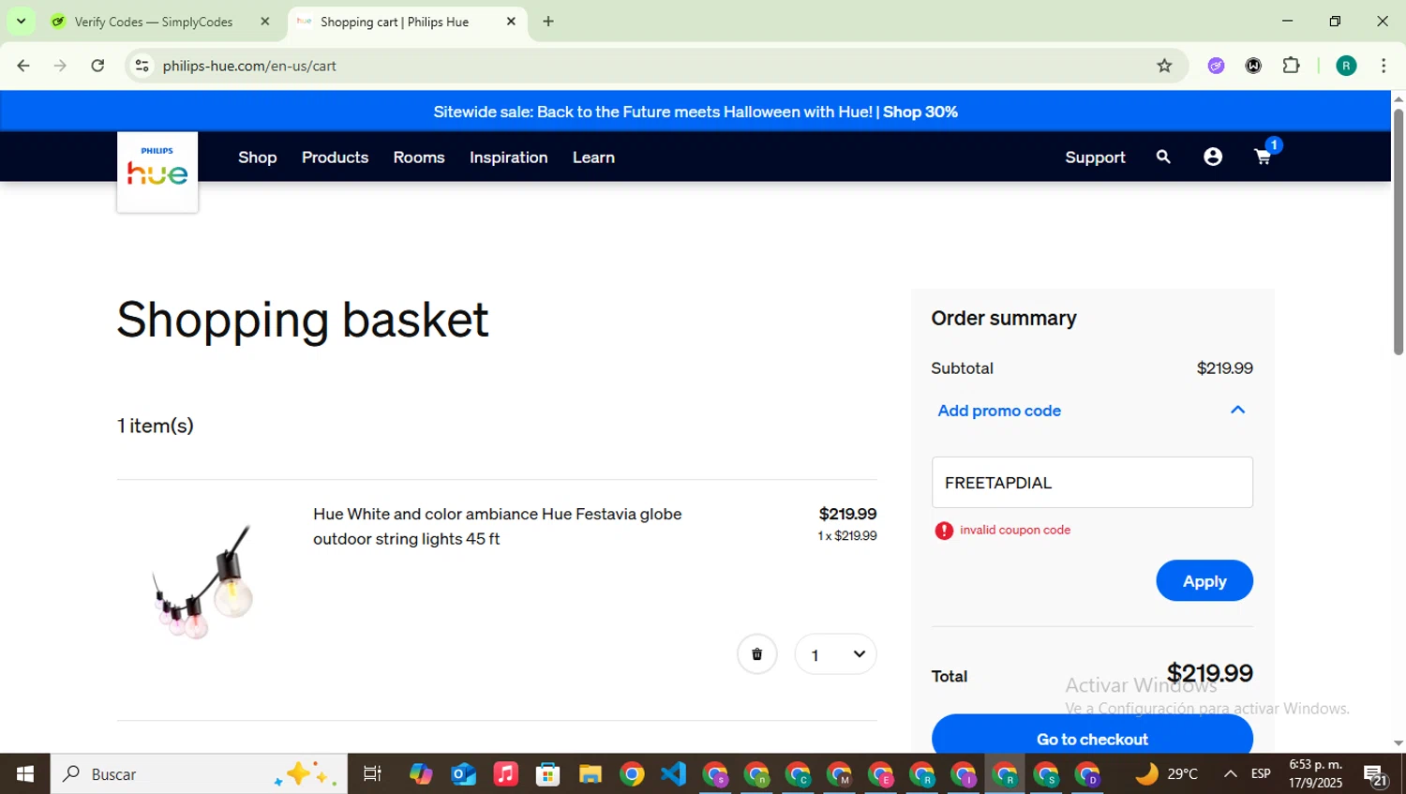Switch to Chrome profile M in taskbar

coord(839,774)
